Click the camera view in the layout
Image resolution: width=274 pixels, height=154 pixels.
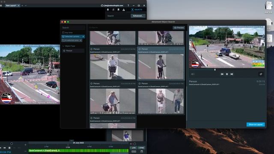click(30, 74)
